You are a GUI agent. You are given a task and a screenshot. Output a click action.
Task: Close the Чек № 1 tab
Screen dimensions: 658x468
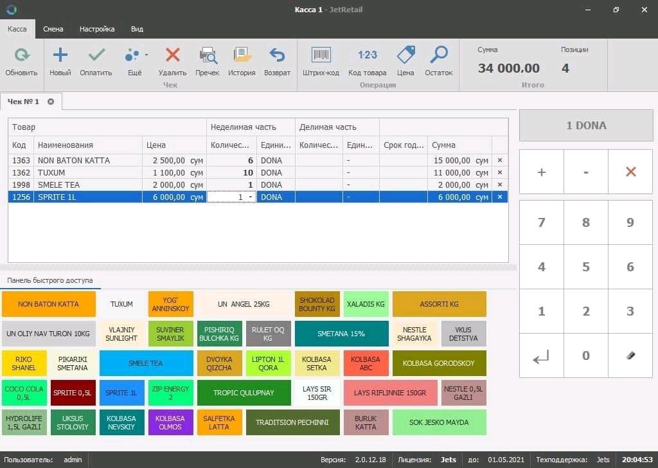tap(51, 102)
